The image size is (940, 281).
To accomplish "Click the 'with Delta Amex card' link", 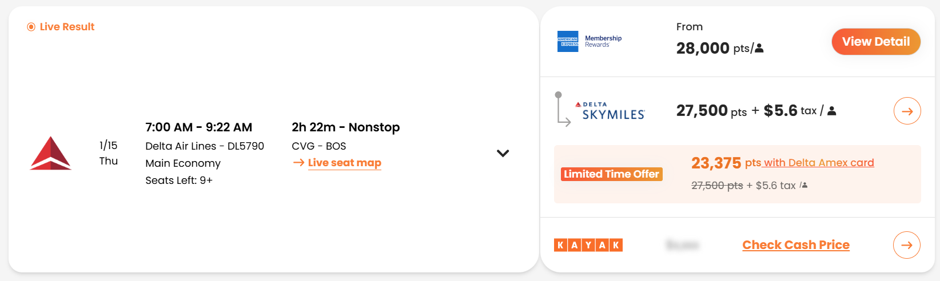I will 818,163.
